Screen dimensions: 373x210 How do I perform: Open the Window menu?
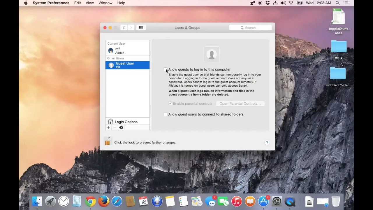coord(105,3)
